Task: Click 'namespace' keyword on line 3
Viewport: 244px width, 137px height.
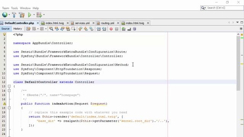Action: tap(22, 43)
